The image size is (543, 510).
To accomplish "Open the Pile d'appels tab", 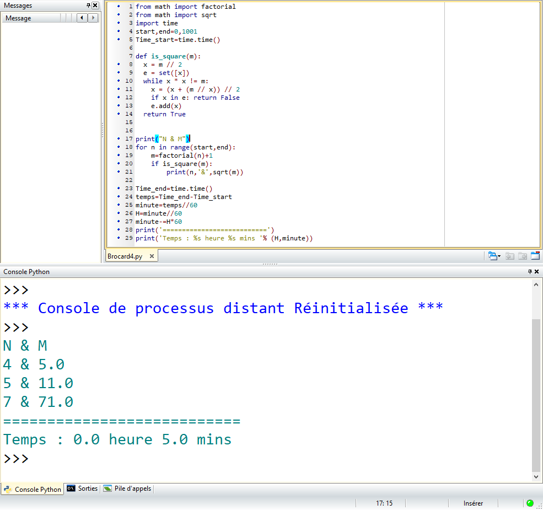I will [x=128, y=488].
